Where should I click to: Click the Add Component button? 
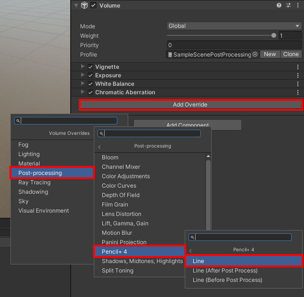click(x=188, y=124)
